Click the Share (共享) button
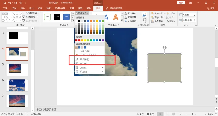The width and height of the screenshot is (218, 116). pos(211,8)
